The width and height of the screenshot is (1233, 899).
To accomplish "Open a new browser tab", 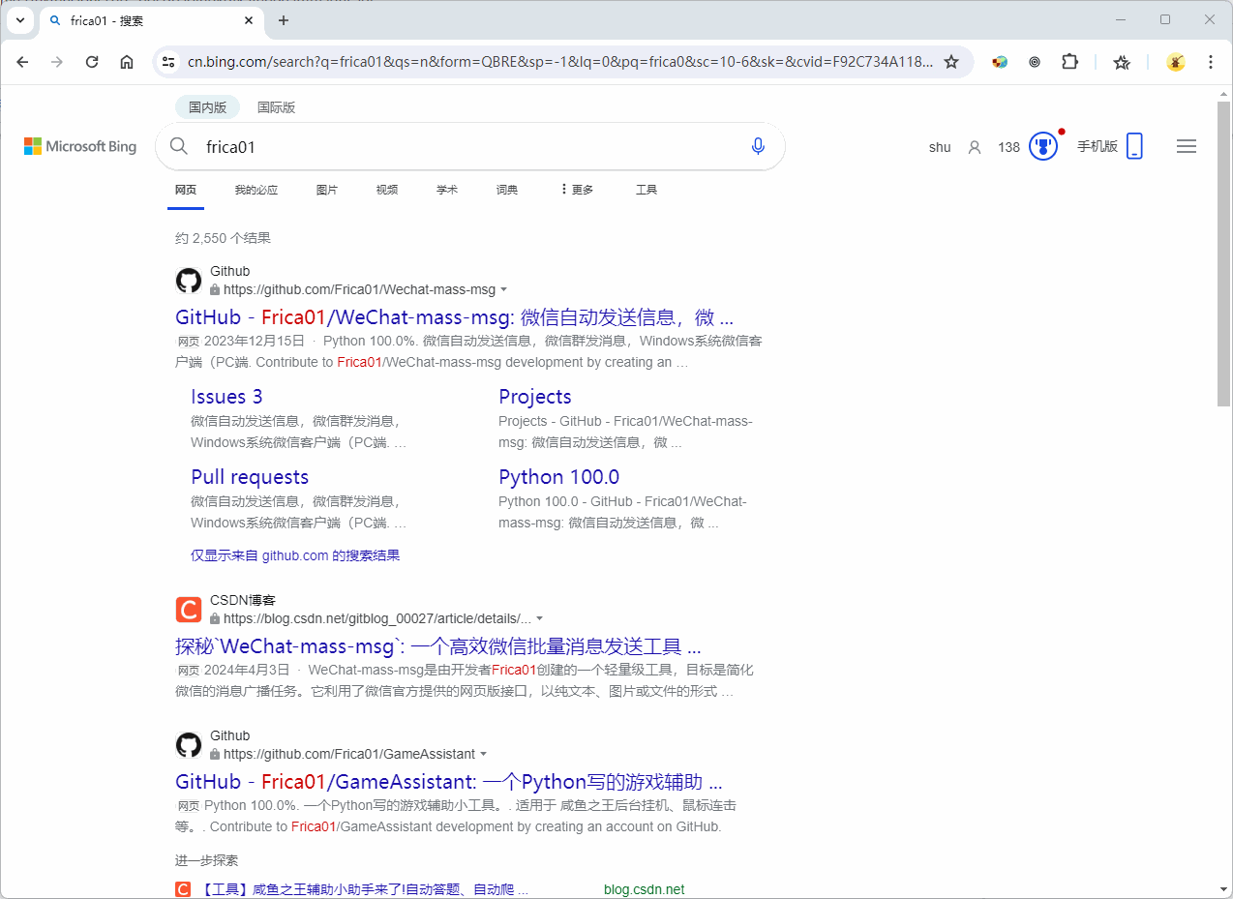I will pyautogui.click(x=284, y=20).
